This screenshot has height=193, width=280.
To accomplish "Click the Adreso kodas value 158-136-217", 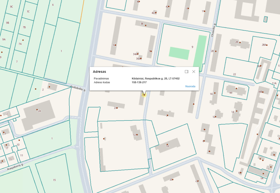I will pos(139,83).
